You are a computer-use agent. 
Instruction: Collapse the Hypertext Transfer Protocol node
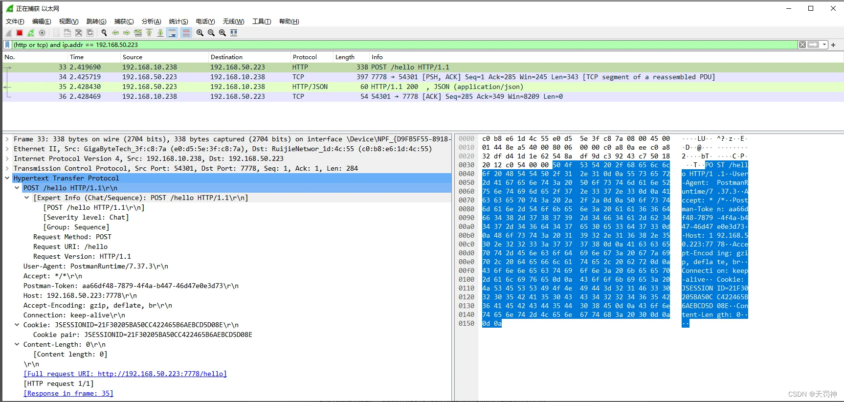click(x=7, y=178)
